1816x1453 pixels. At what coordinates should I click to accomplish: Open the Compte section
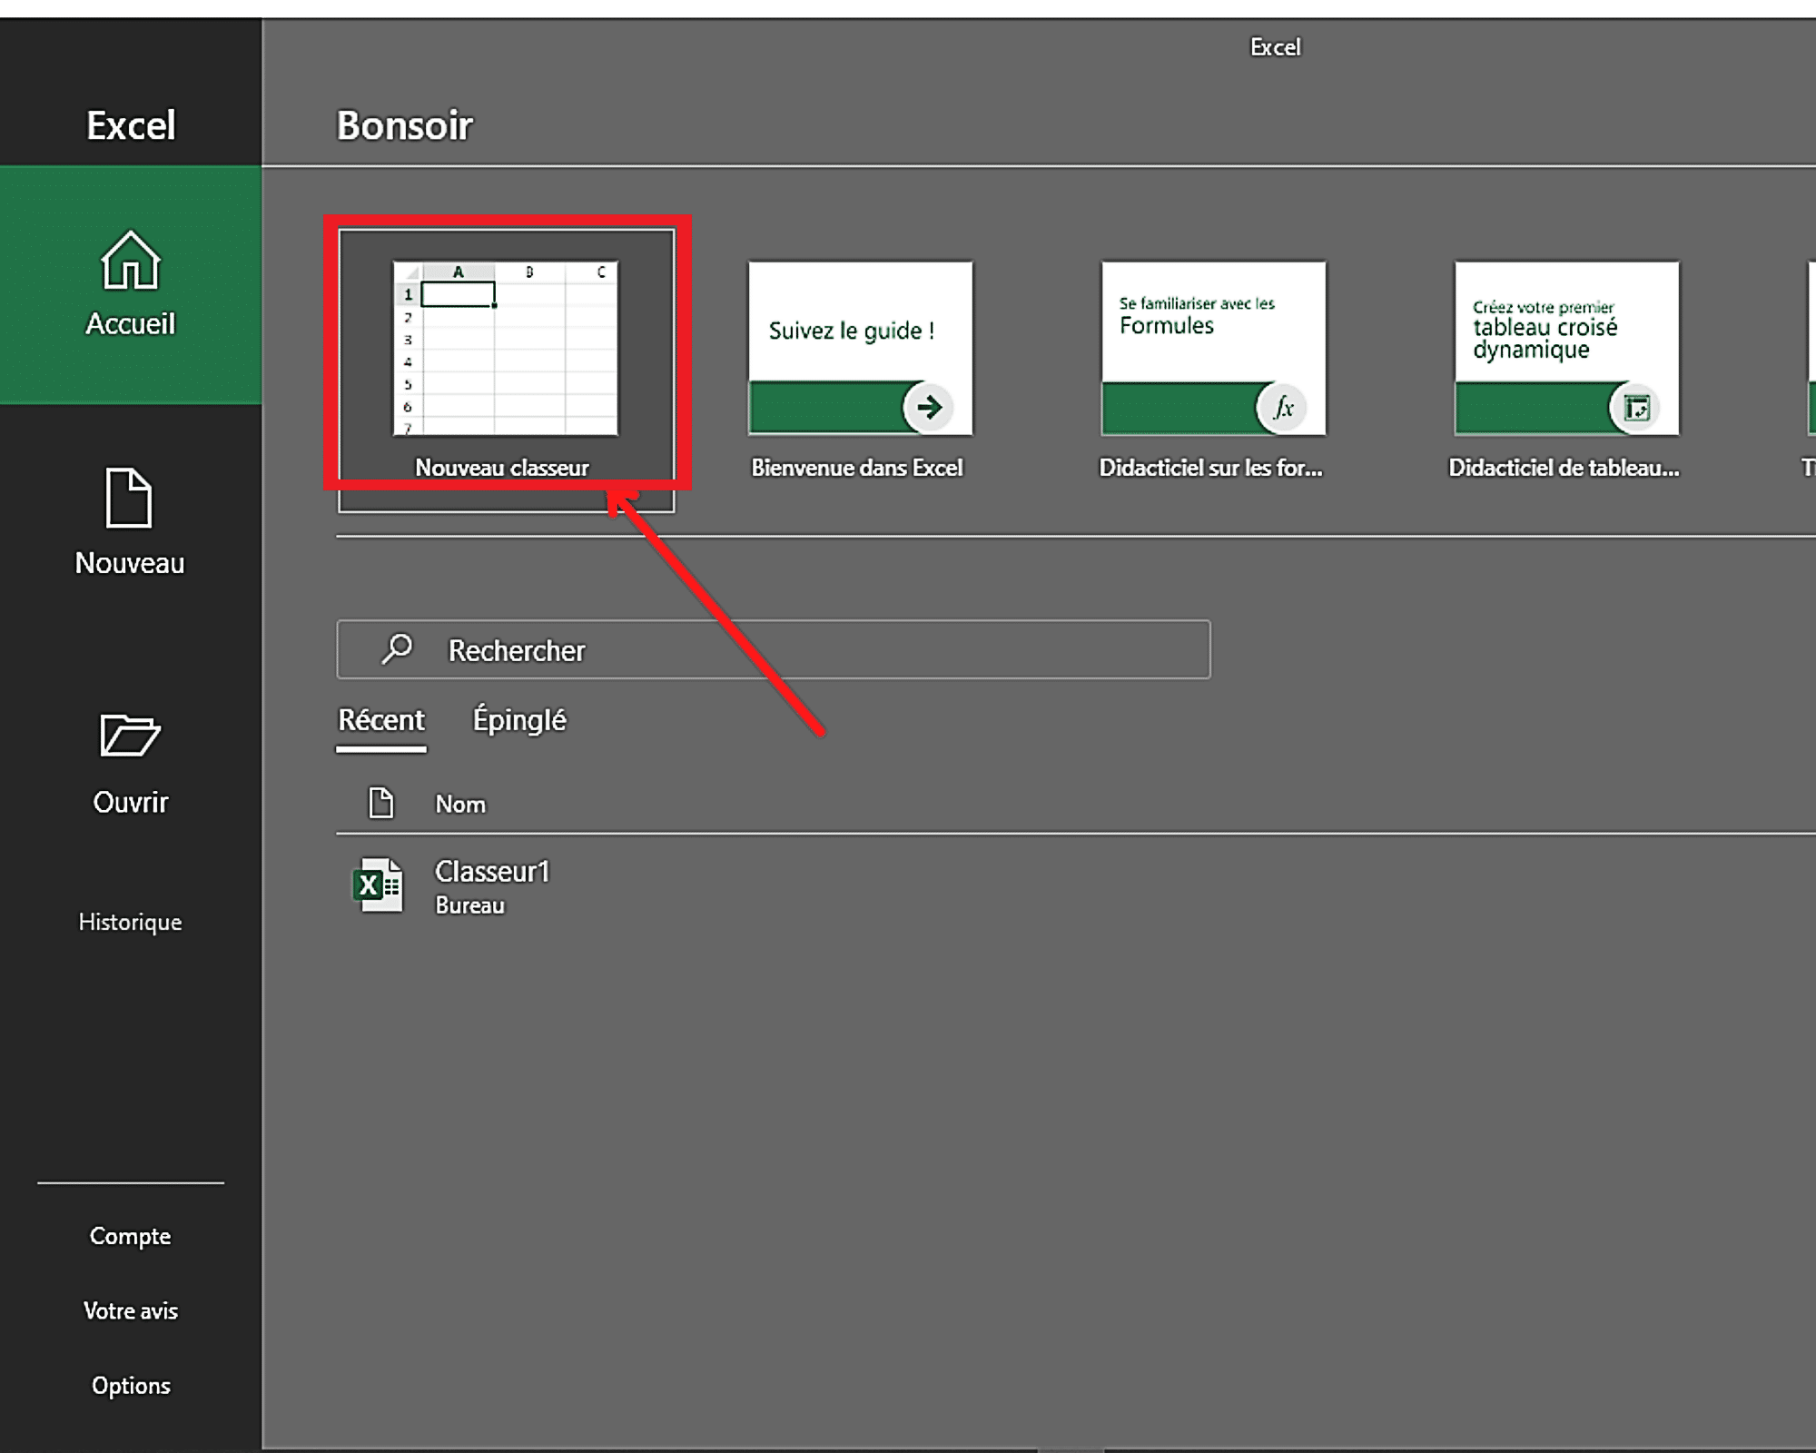(130, 1236)
